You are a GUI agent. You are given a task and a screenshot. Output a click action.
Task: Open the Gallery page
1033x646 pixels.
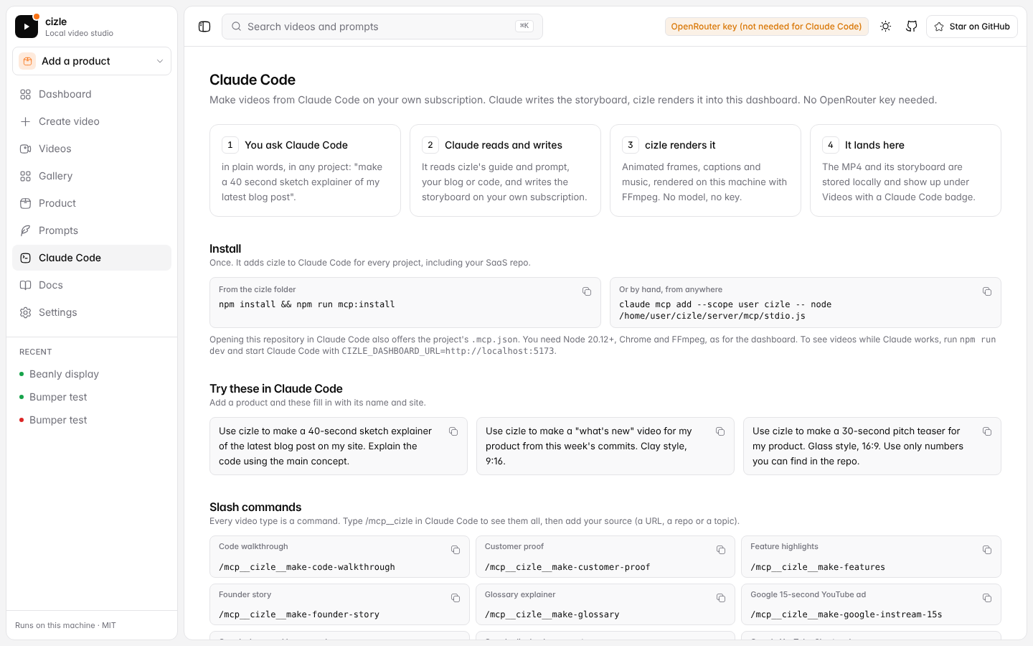[x=92, y=176]
